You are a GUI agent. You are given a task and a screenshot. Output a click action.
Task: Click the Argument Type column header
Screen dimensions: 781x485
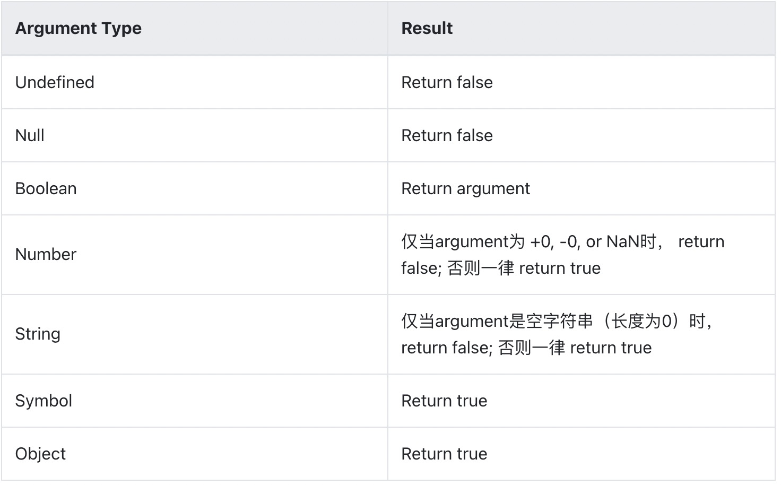coord(79,28)
